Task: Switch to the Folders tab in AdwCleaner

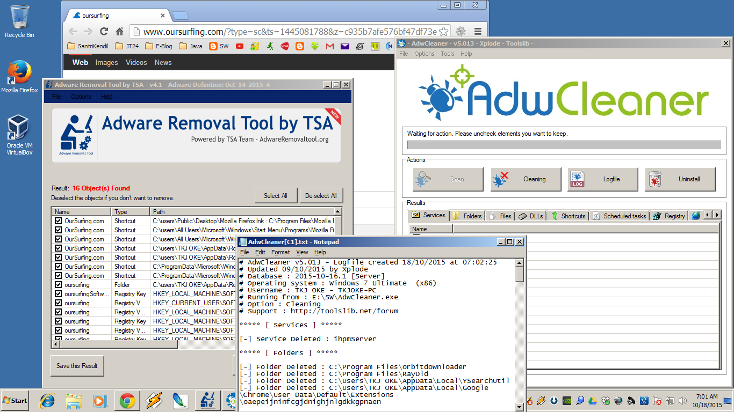Action: pyautogui.click(x=467, y=216)
